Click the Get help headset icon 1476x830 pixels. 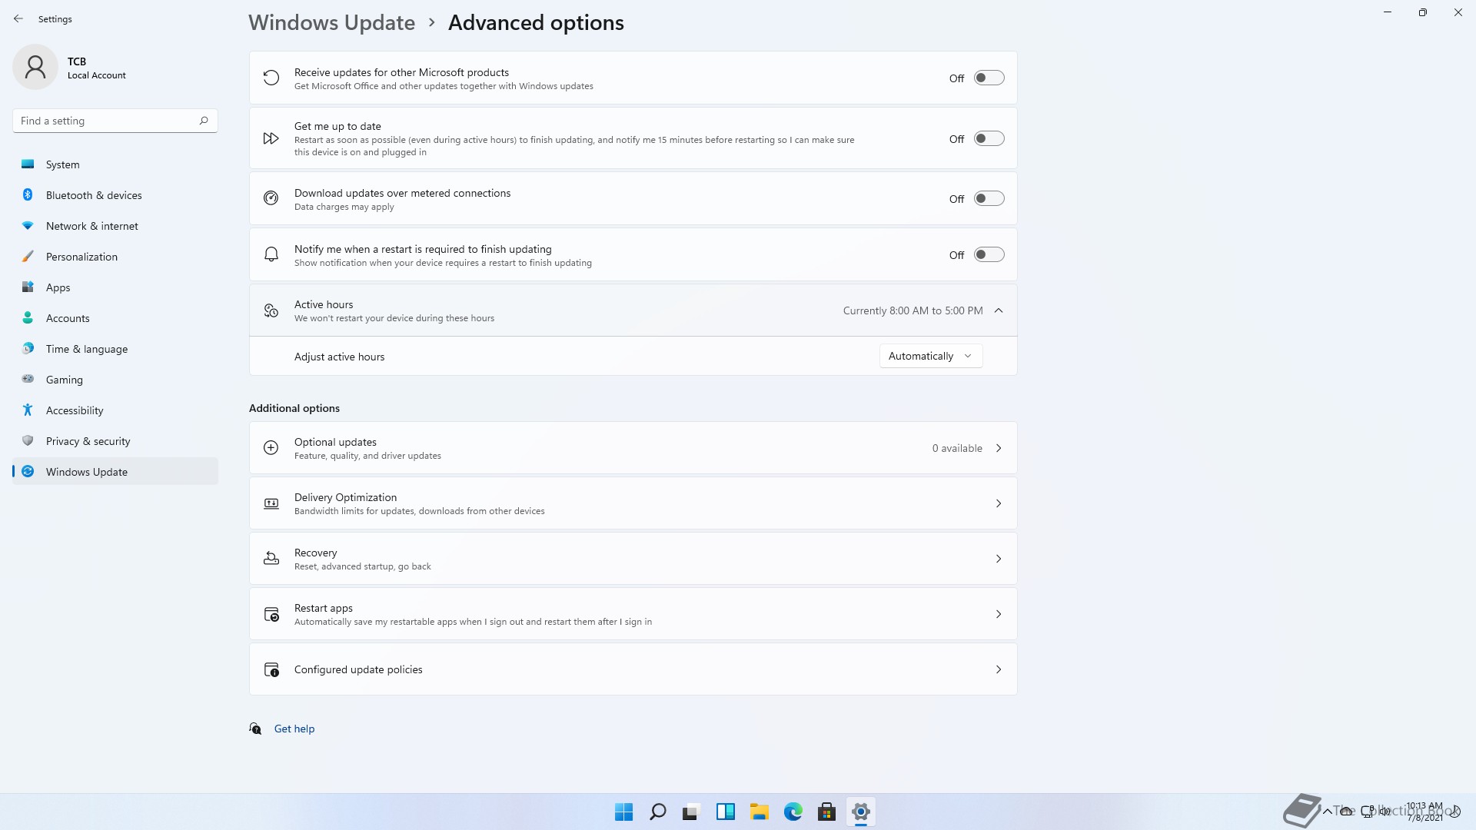pyautogui.click(x=255, y=729)
